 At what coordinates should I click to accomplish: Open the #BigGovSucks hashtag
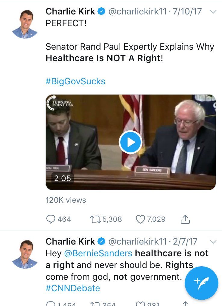(76, 81)
